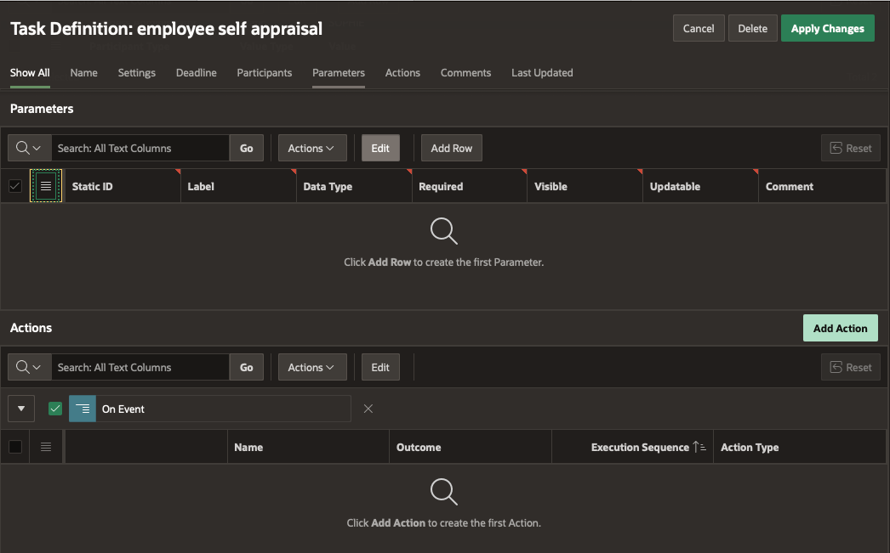Open the Deadline tab
This screenshot has height=553, width=890.
click(x=196, y=73)
